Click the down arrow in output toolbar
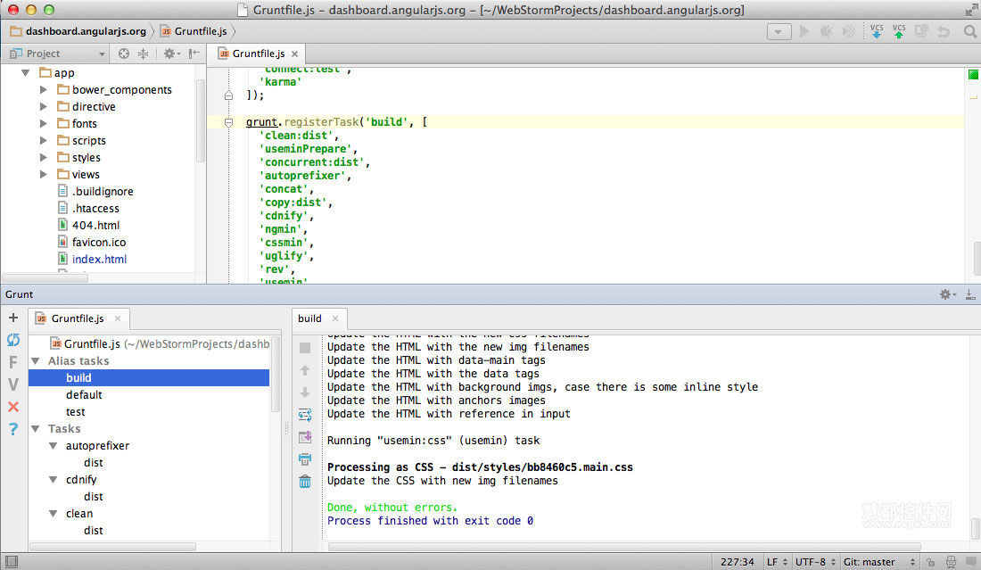981x570 pixels. pyautogui.click(x=305, y=392)
